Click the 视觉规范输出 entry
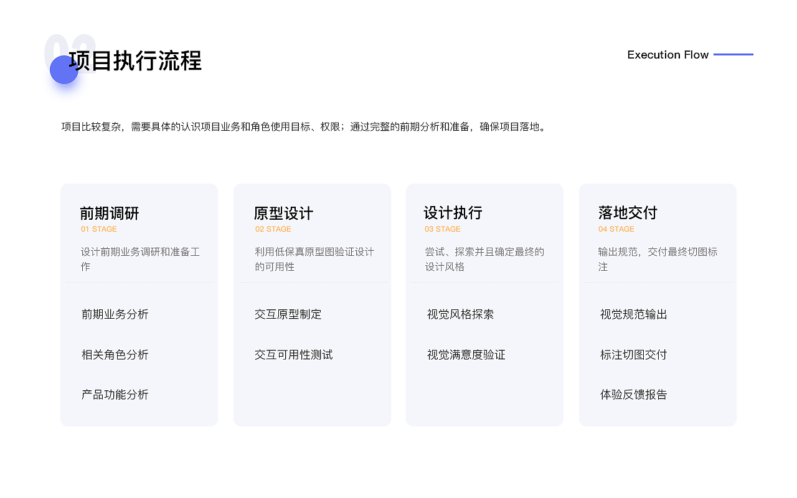 (633, 314)
